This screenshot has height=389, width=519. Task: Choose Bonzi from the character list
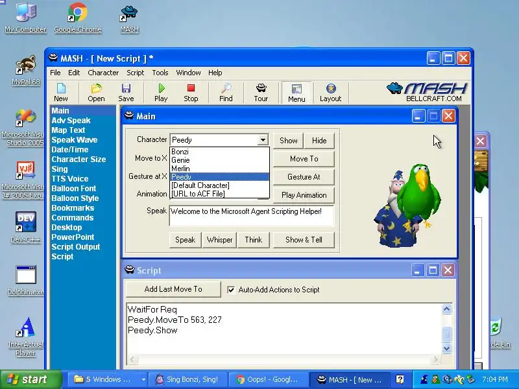[219, 152]
